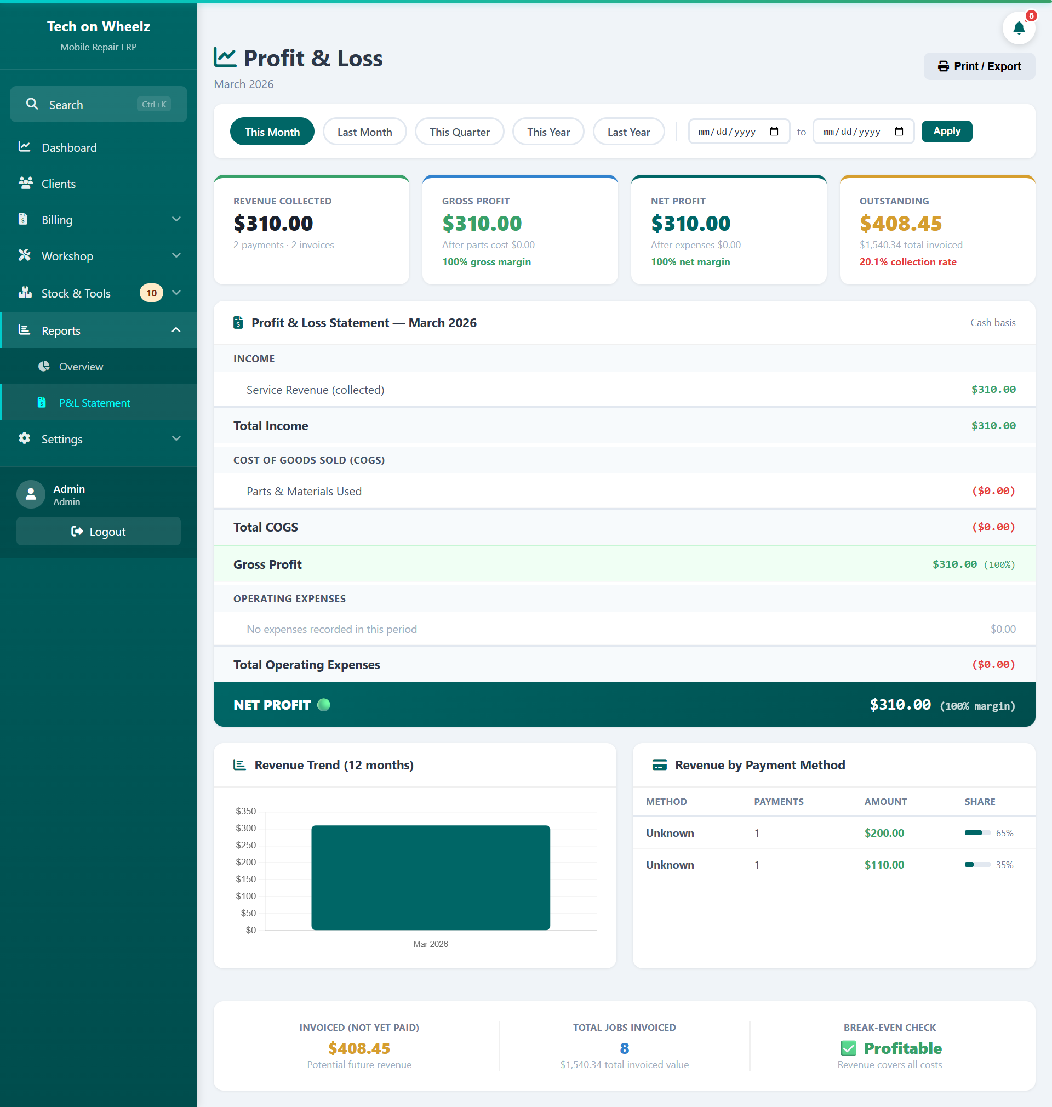Click the Workshop tools icon

pos(24,255)
